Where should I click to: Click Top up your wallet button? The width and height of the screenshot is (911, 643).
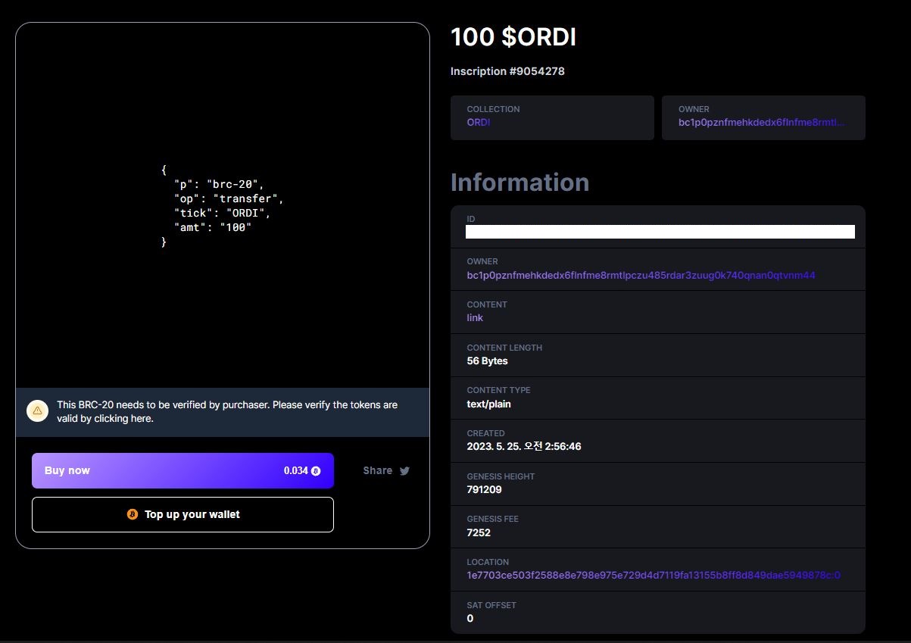coord(183,514)
